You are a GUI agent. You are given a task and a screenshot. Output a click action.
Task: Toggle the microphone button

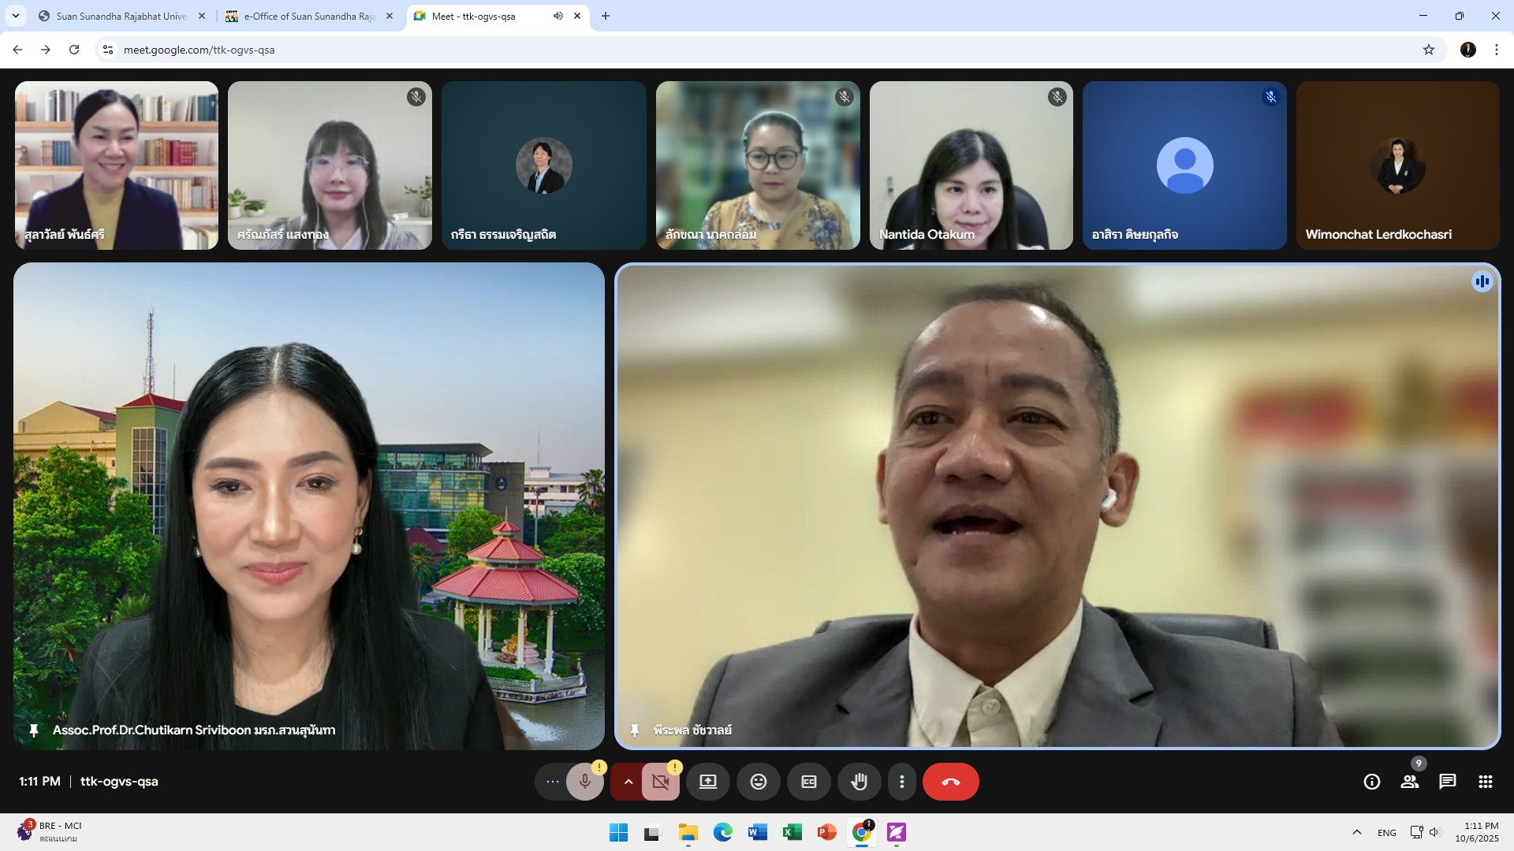click(584, 782)
